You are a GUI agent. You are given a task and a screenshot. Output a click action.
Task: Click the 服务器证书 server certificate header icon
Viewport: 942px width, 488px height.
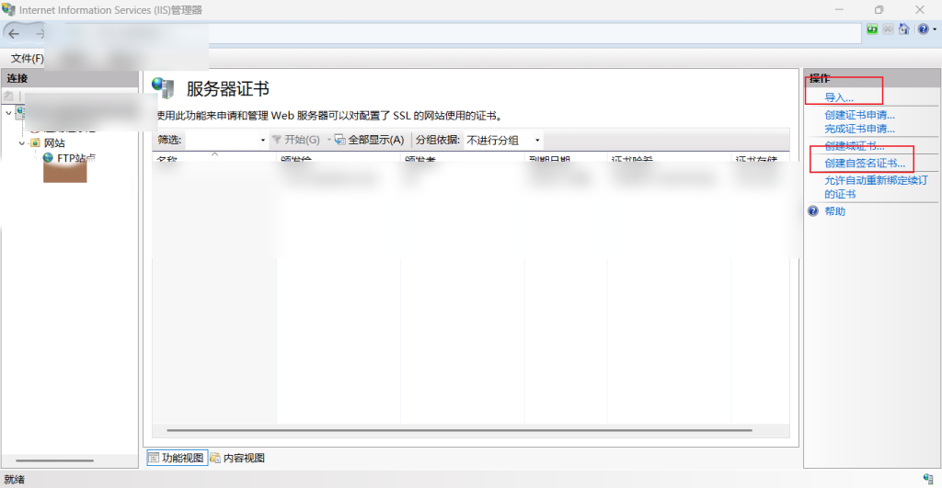163,88
